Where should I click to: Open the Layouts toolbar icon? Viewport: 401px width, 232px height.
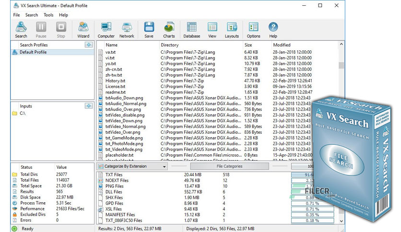(x=232, y=30)
